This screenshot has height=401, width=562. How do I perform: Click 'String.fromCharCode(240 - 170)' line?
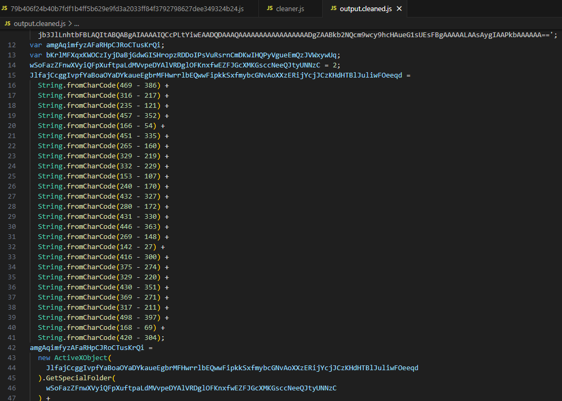[x=103, y=186]
